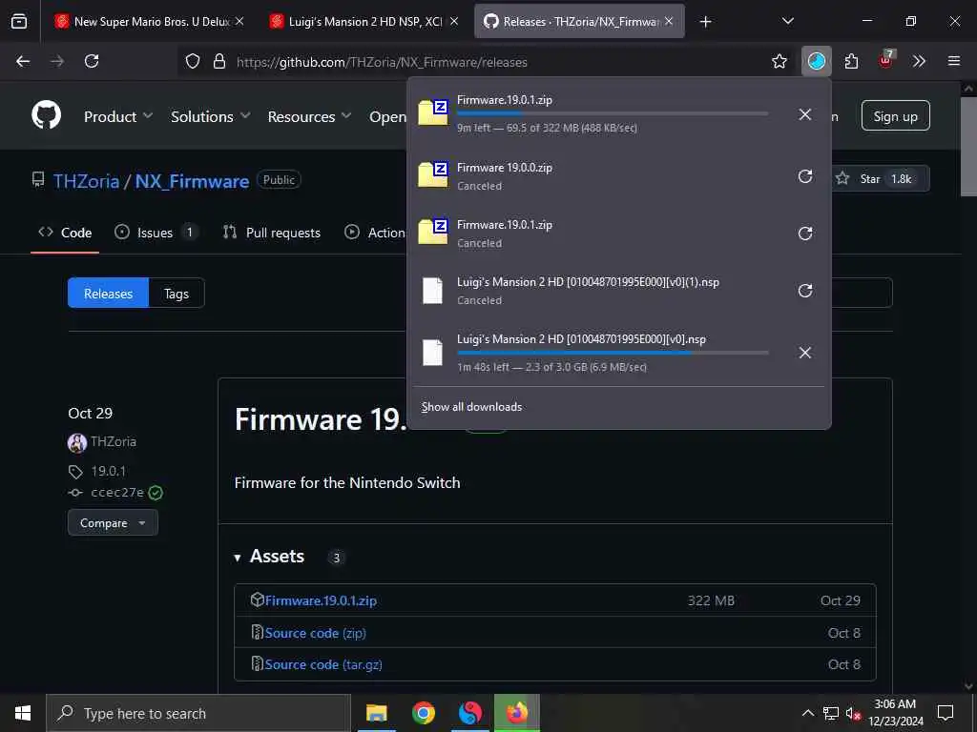
Task: Click Show all downloads
Action: pyautogui.click(x=471, y=407)
